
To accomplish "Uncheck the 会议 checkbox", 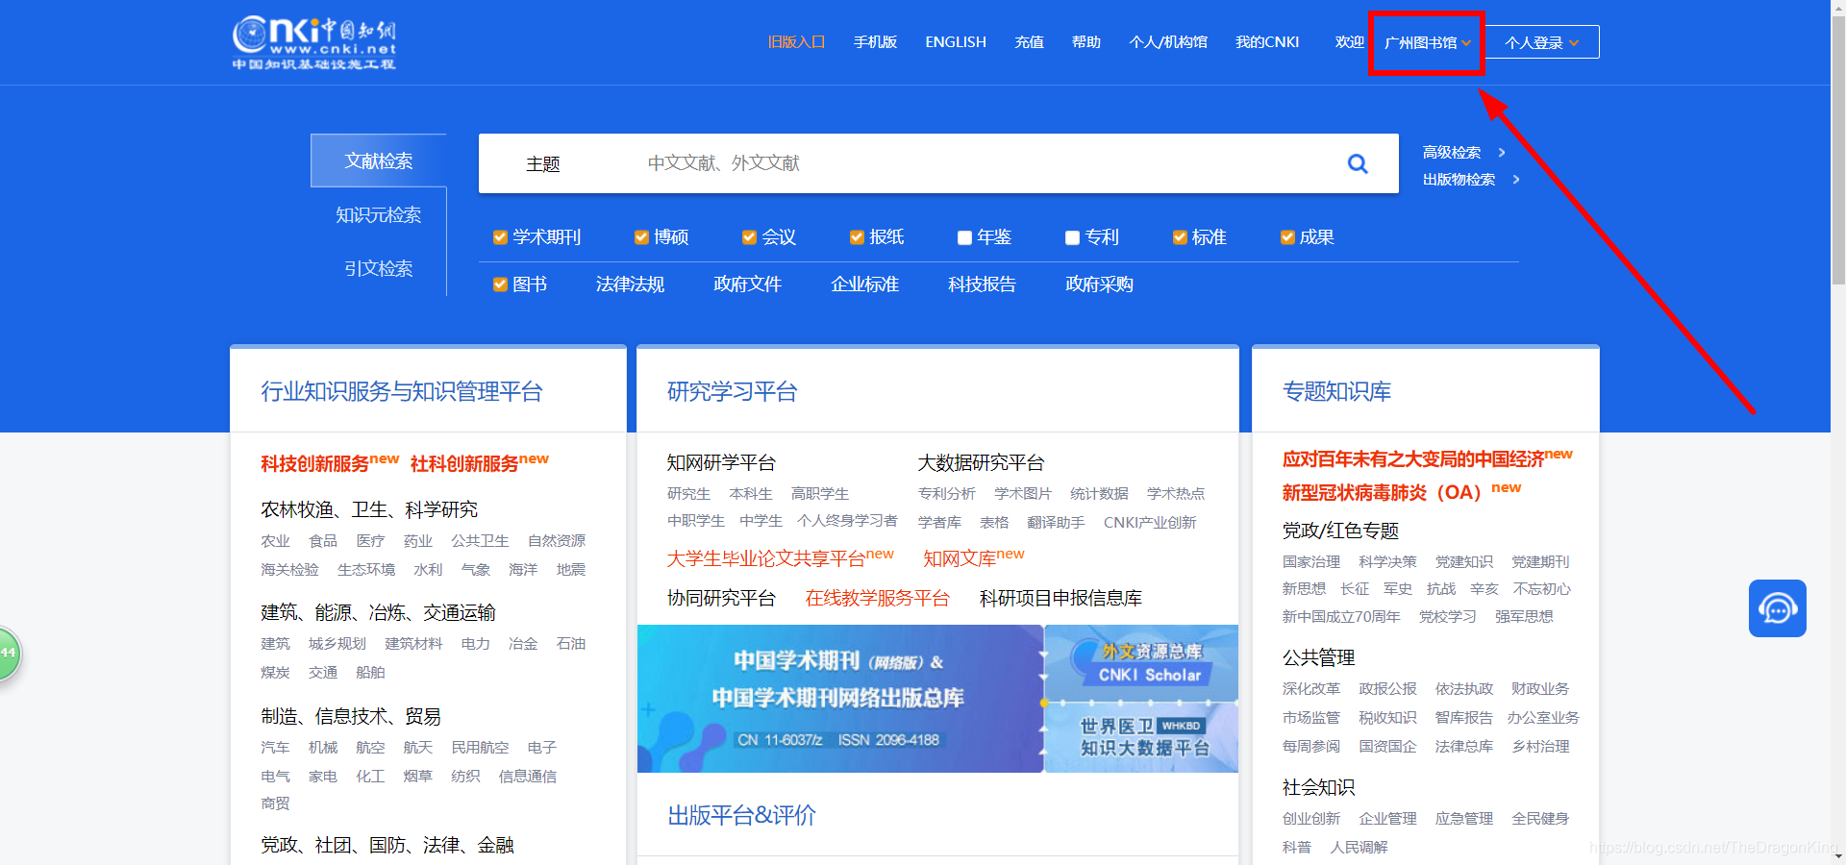I will [x=749, y=237].
